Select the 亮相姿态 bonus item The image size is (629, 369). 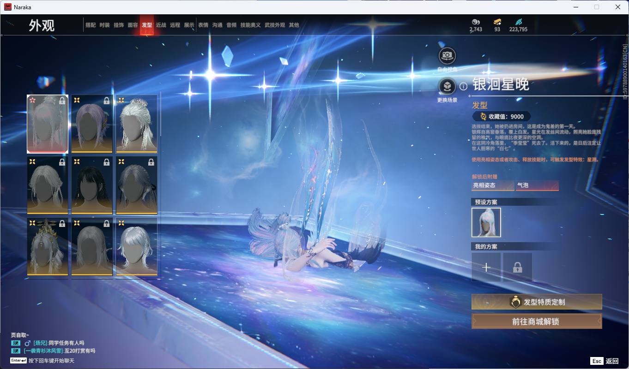492,185
